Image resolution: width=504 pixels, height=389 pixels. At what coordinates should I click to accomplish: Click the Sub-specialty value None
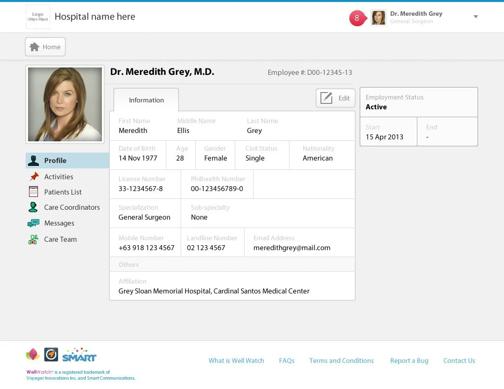point(199,217)
